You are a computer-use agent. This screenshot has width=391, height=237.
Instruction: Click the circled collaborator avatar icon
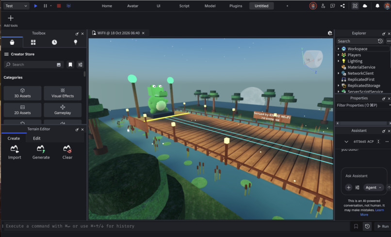click(x=313, y=6)
